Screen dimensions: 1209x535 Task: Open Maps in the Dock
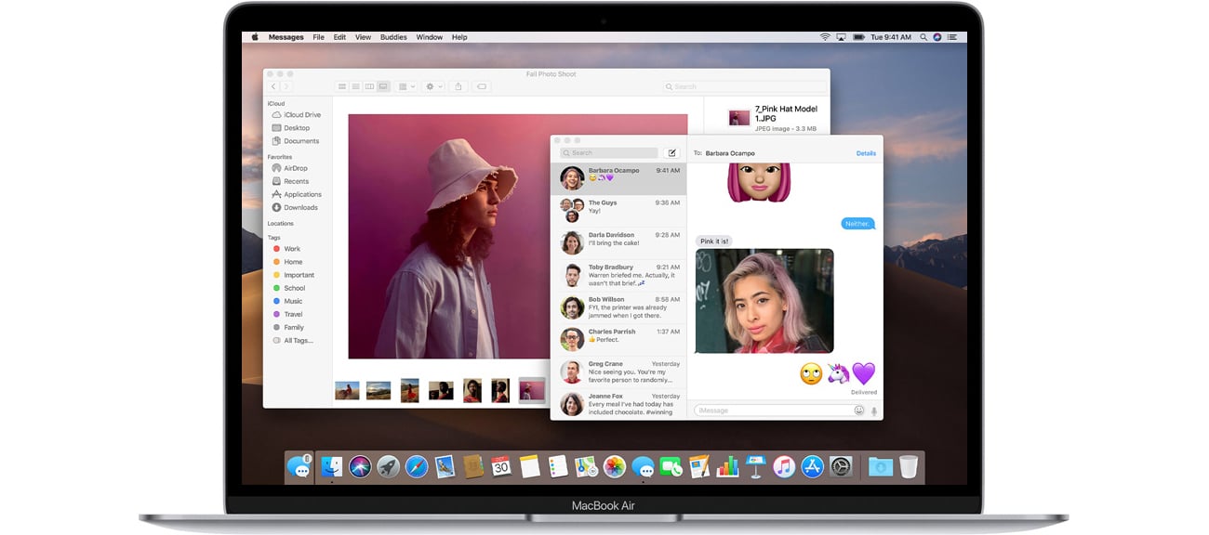click(586, 466)
